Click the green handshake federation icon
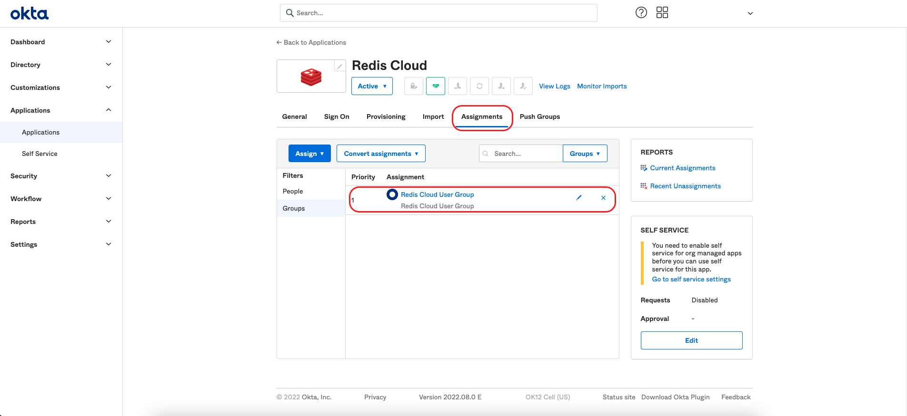Image resolution: width=907 pixels, height=416 pixels. pyautogui.click(x=435, y=86)
